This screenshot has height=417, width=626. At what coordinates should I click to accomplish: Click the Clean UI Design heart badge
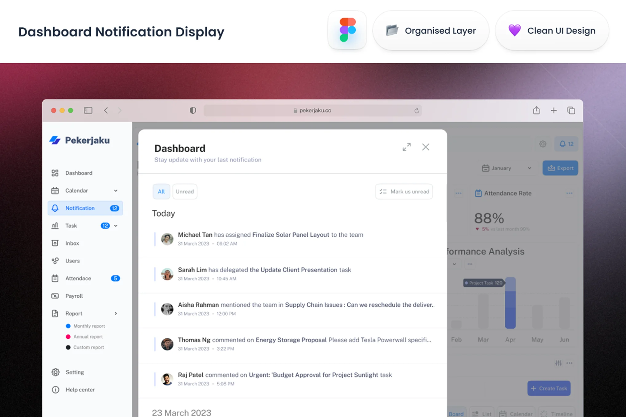(x=552, y=30)
